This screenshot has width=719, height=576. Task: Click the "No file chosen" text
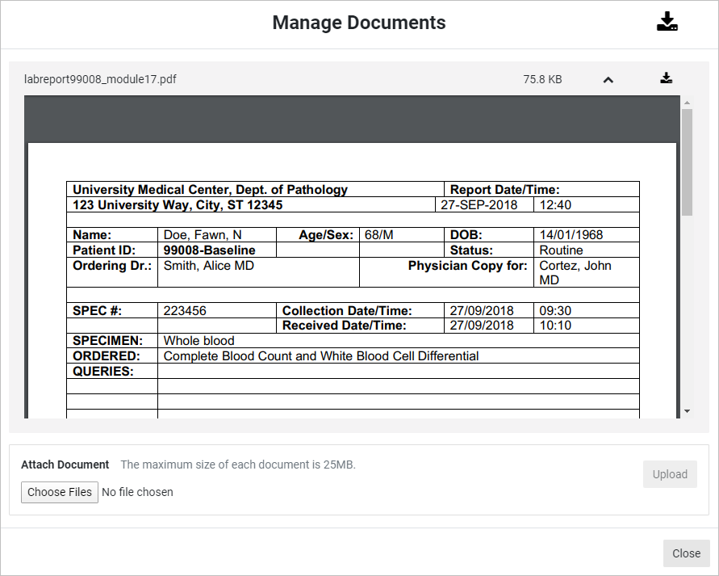(x=137, y=492)
